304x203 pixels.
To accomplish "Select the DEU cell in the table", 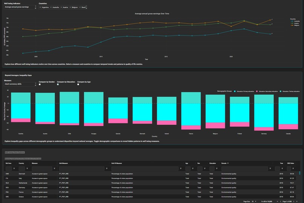I will coord(7,188).
